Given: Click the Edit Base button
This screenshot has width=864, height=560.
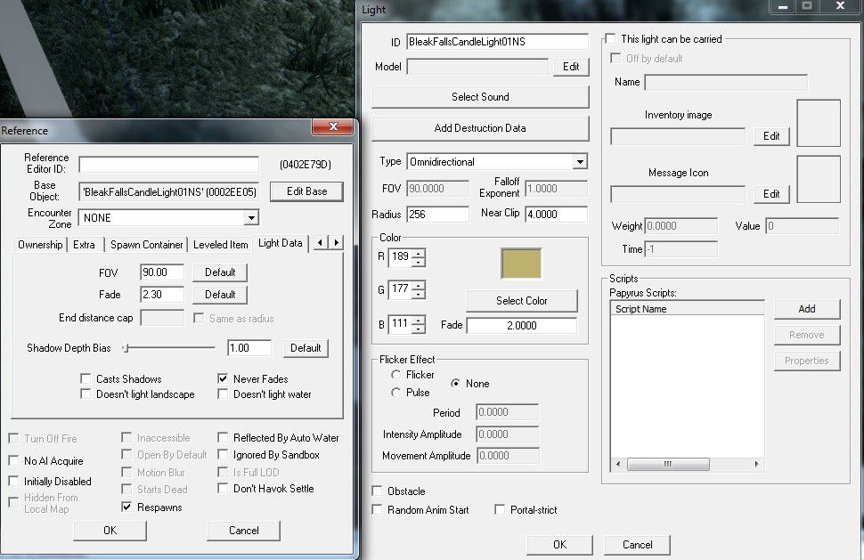Looking at the screenshot, I should (x=306, y=191).
